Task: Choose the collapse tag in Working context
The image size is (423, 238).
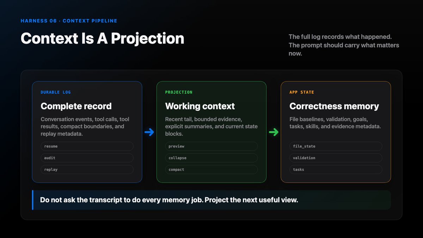Action: coord(211,158)
